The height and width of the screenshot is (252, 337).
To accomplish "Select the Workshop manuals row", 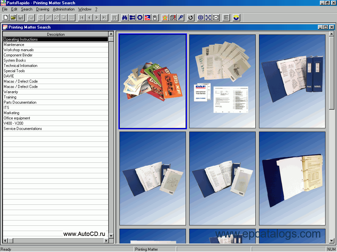I will click(x=55, y=50).
